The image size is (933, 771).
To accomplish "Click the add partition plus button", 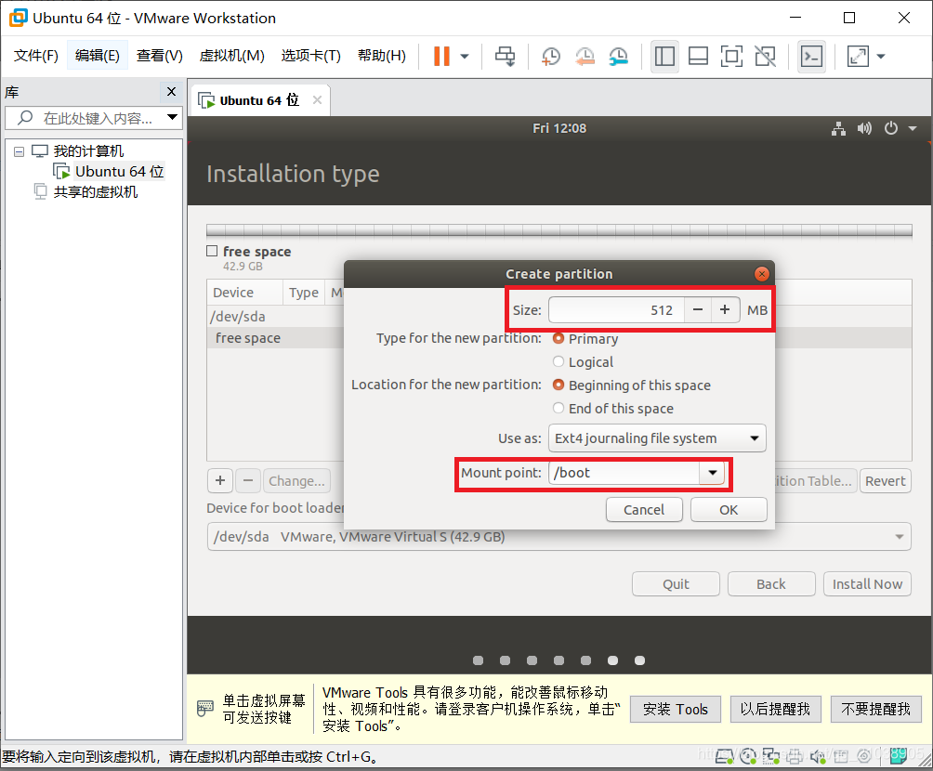I will [x=220, y=480].
